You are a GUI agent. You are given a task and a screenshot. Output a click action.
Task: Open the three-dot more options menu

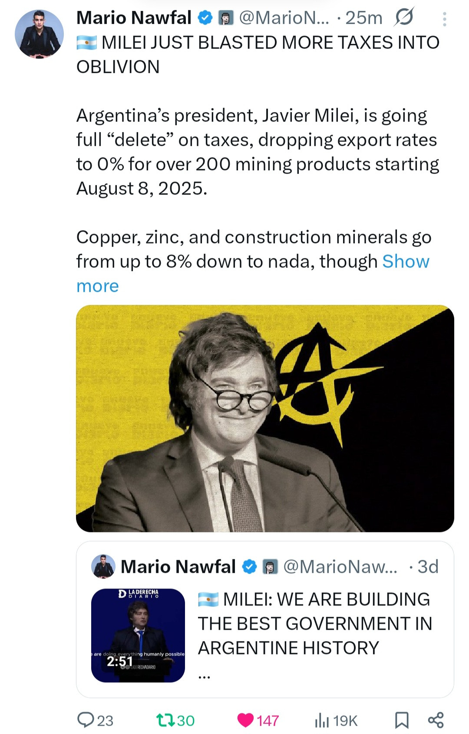click(x=444, y=19)
